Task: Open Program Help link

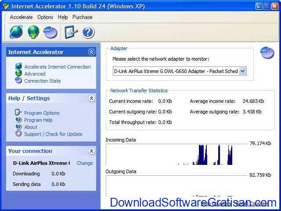Action: pyautogui.click(x=38, y=120)
